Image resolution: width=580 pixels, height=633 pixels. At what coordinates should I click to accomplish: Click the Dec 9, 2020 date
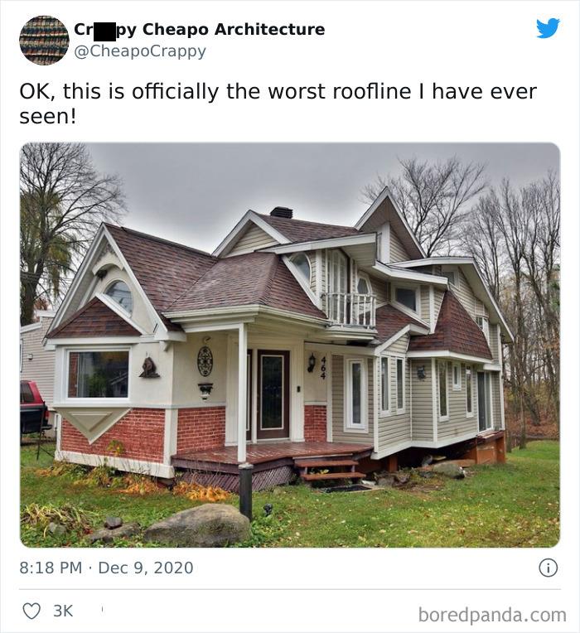146,568
